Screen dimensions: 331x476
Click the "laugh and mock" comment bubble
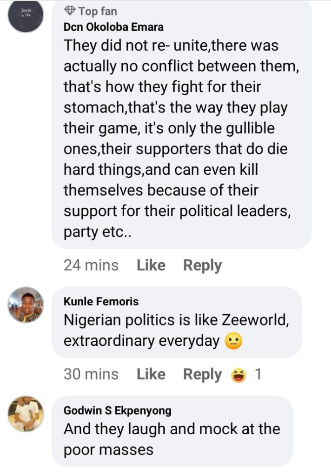[x=172, y=439]
